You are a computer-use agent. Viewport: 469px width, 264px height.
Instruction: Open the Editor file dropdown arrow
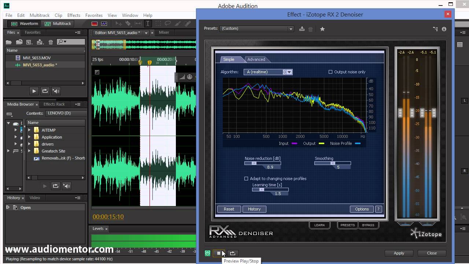pos(146,33)
